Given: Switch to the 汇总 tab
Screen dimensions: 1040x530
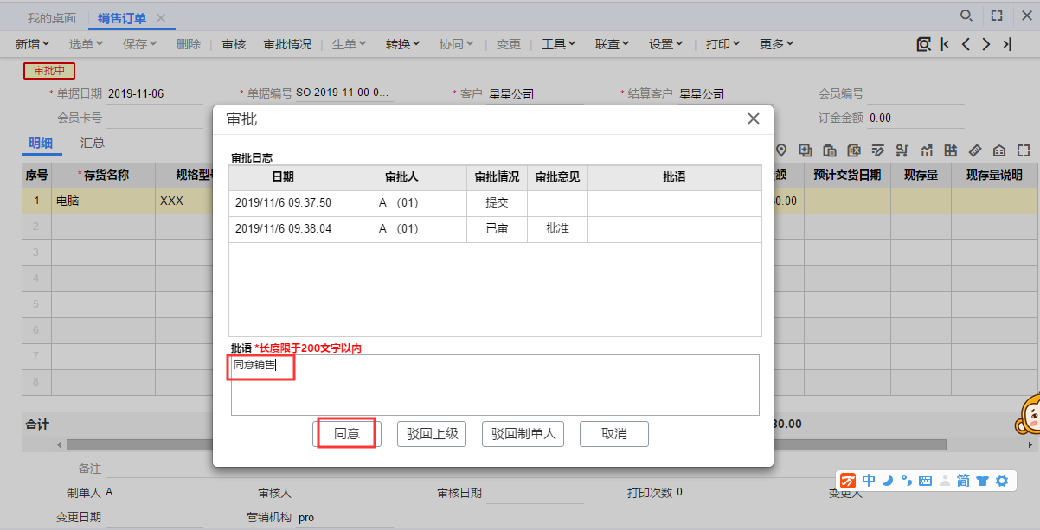Looking at the screenshot, I should pos(93,144).
